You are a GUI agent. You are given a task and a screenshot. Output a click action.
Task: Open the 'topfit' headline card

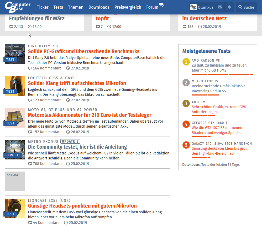(x=102, y=18)
